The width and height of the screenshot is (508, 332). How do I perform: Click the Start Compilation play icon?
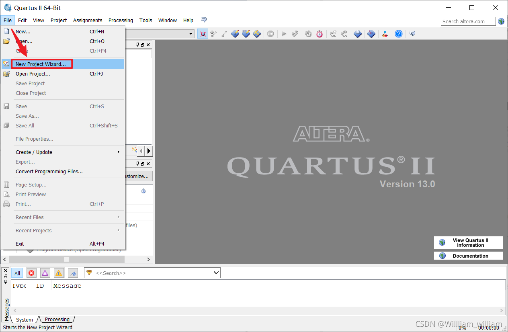[x=284, y=34]
